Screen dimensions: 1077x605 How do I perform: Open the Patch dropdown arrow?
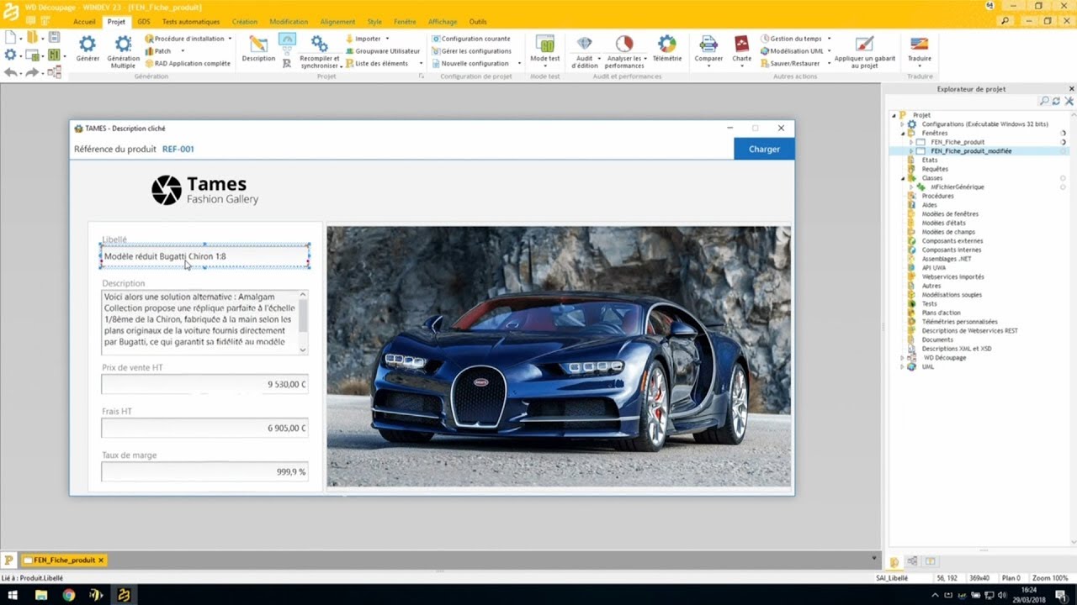tap(183, 51)
